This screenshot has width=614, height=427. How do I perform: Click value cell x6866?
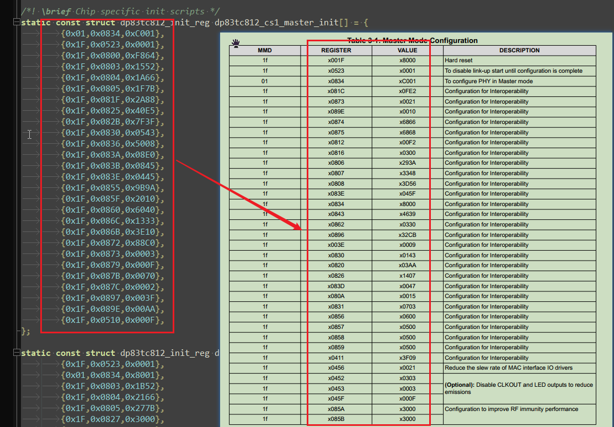coord(407,122)
